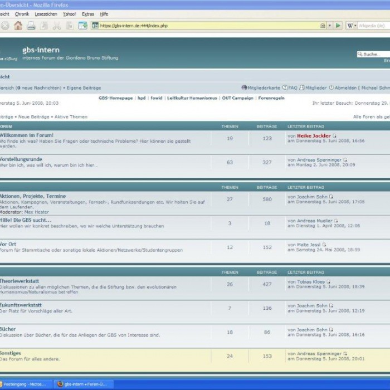The width and height of the screenshot is (390, 390).
Task: Open the Chronik menu
Action: point(22,14)
